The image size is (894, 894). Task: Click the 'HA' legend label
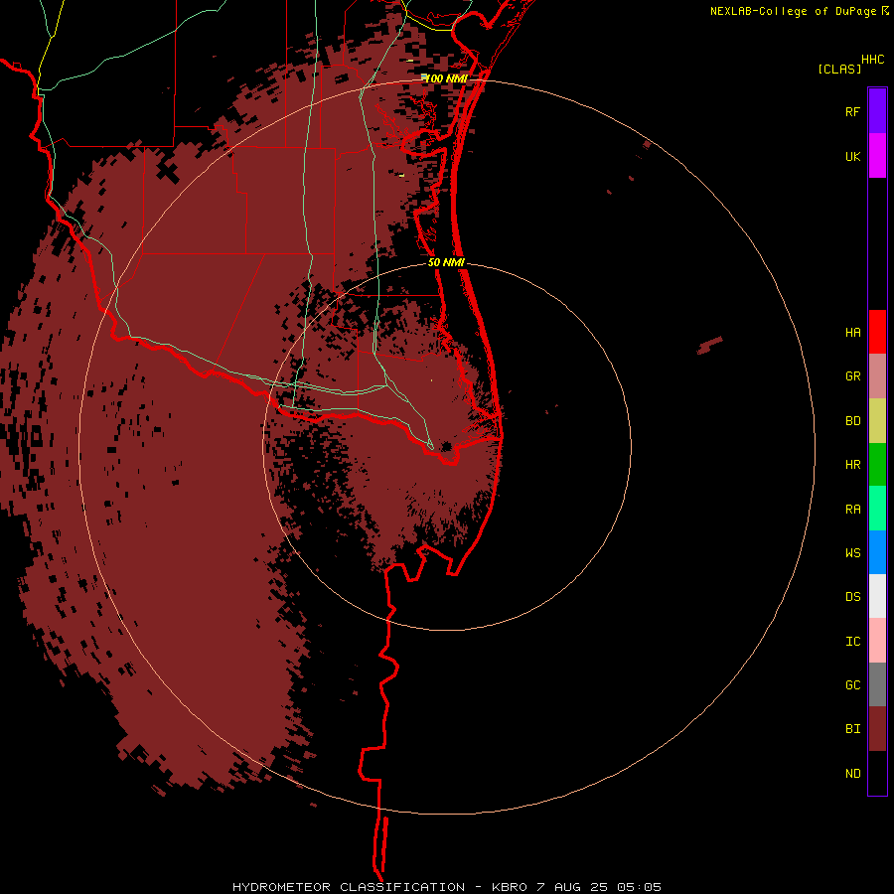(x=853, y=333)
